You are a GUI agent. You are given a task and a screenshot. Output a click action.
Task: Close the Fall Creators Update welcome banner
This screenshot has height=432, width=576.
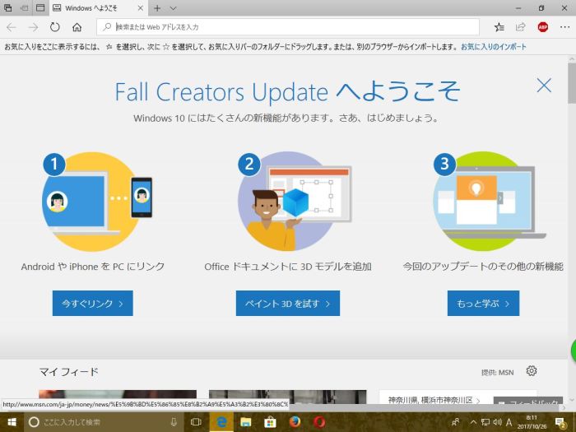pos(544,85)
